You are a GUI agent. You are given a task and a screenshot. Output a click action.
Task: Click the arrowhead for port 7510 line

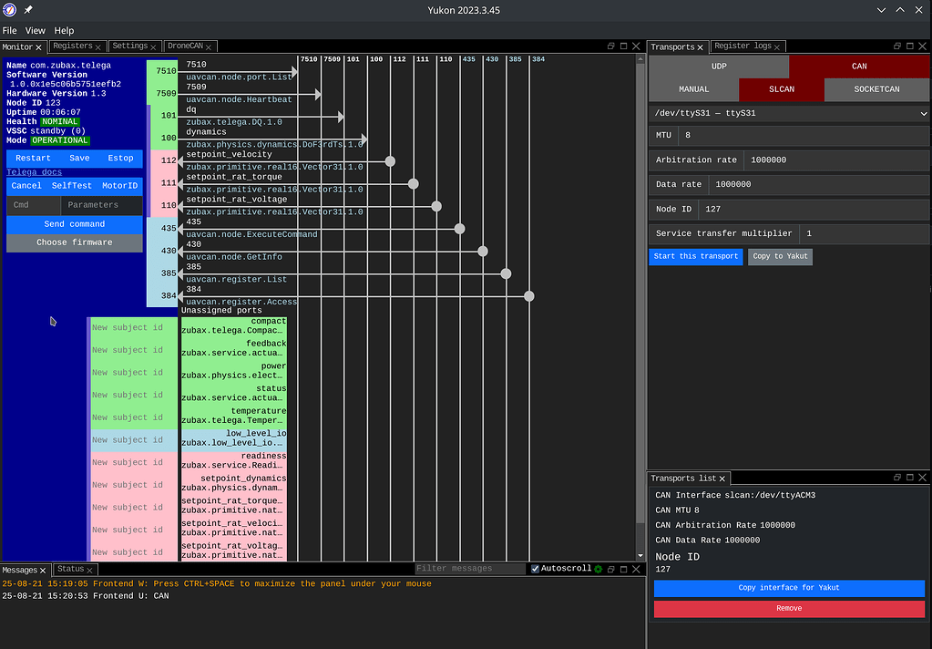(295, 71)
